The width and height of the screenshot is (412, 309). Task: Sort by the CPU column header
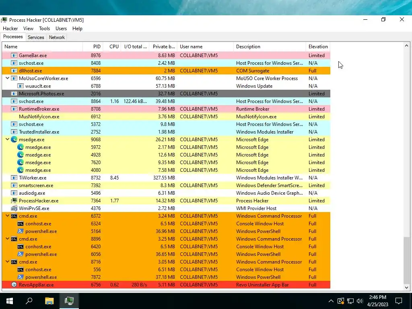pyautogui.click(x=112, y=47)
